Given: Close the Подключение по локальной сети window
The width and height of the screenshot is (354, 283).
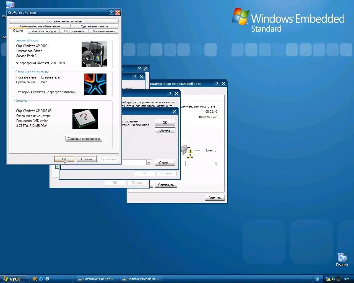Looking at the screenshot, I should click(x=223, y=83).
